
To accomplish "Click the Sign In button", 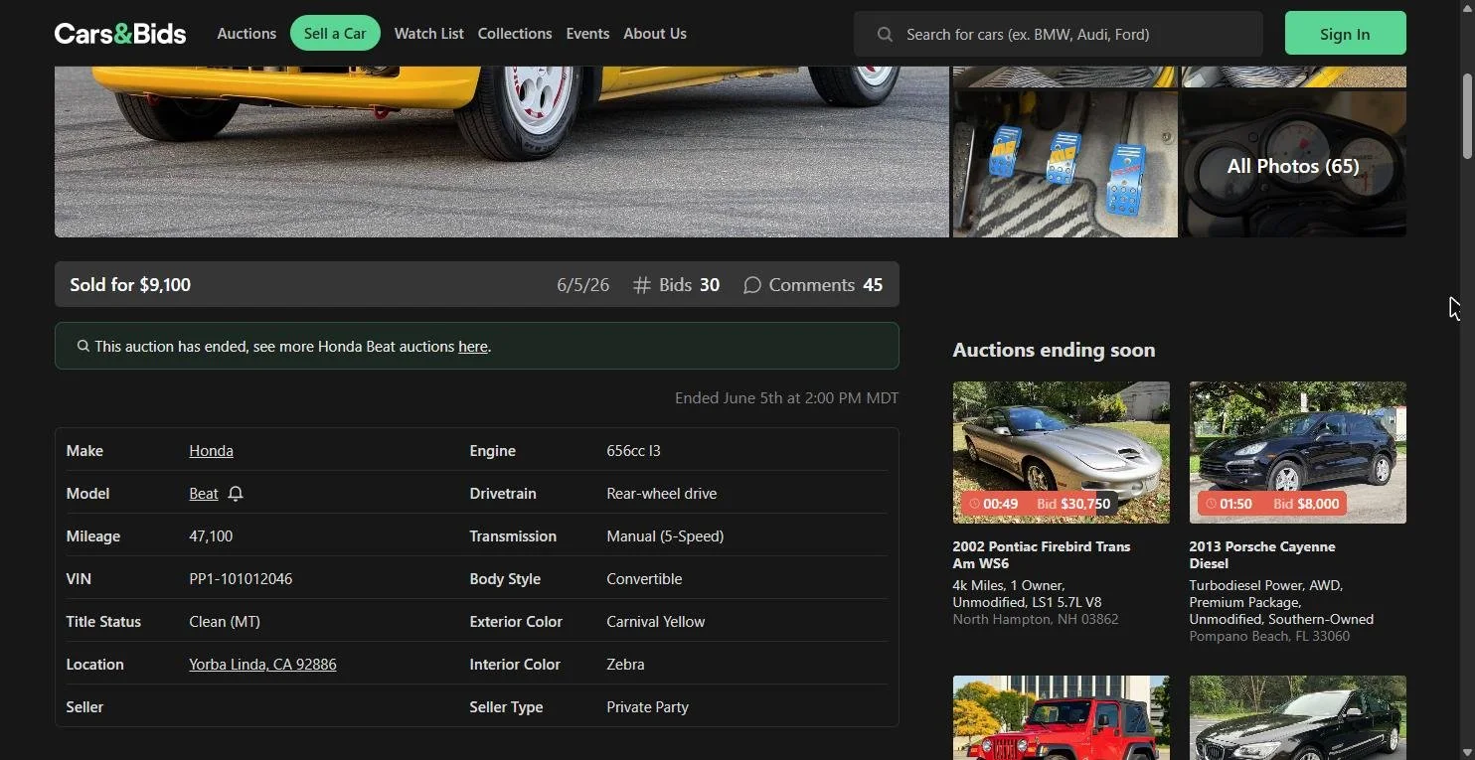I will click(1345, 34).
